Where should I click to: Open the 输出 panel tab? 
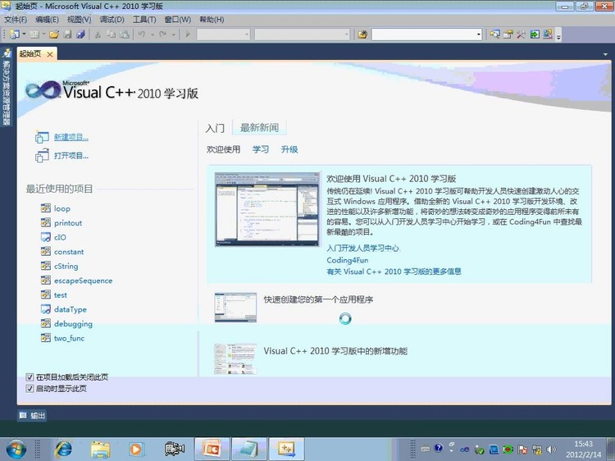(x=33, y=416)
